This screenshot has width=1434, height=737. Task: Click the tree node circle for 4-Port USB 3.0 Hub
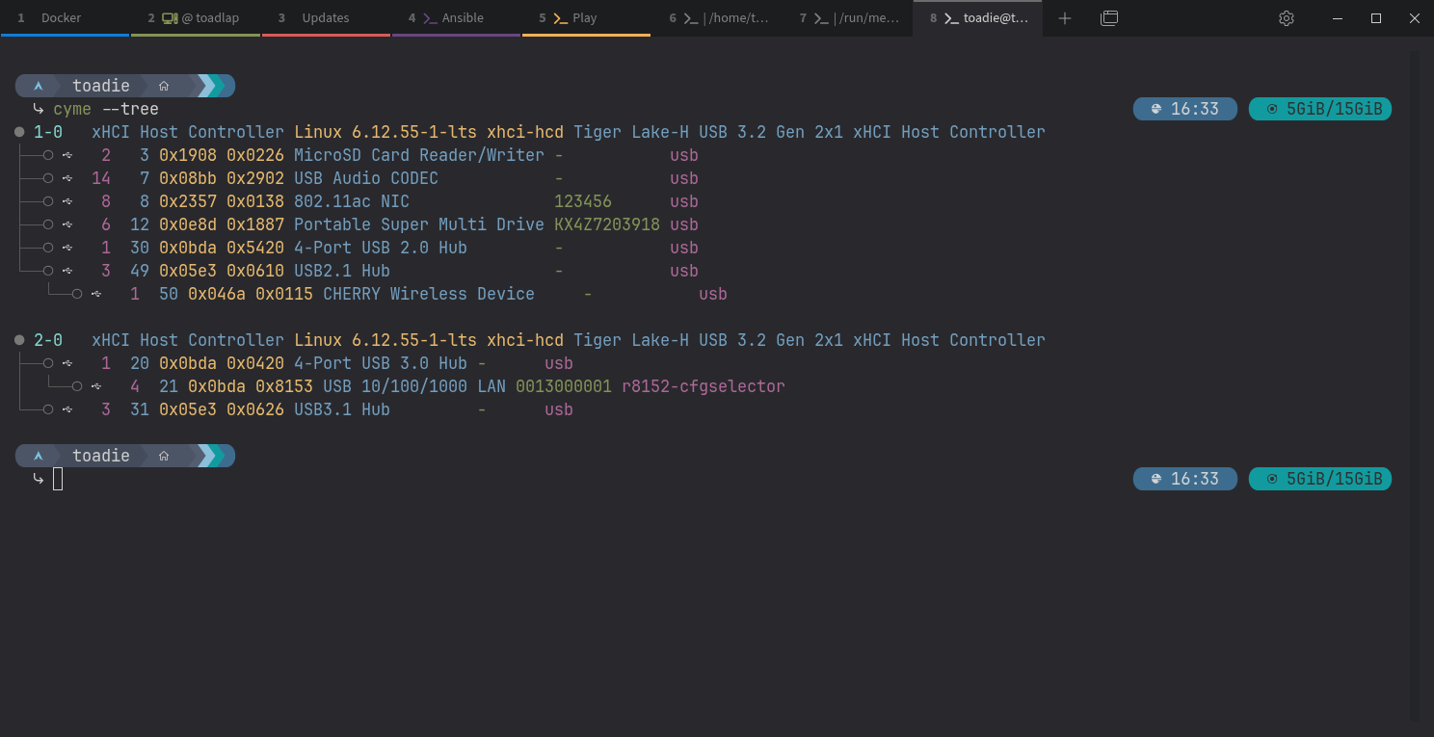click(x=47, y=363)
